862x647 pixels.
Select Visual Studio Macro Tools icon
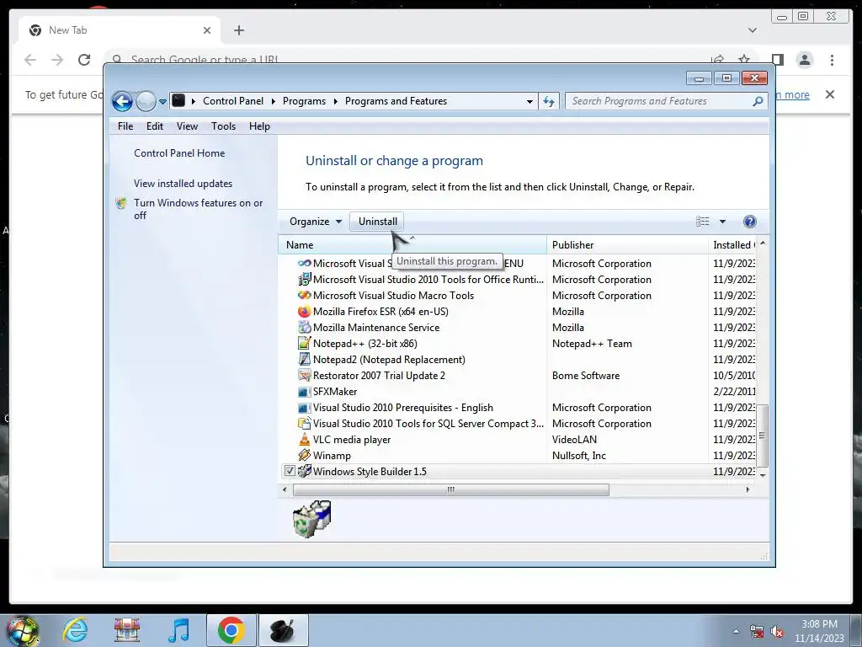click(304, 296)
